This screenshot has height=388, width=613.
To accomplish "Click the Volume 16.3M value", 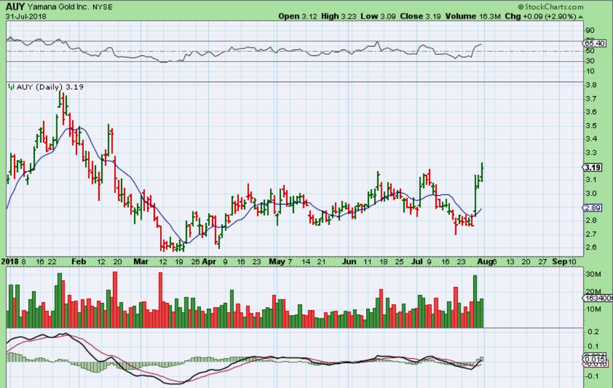I will (473, 16).
